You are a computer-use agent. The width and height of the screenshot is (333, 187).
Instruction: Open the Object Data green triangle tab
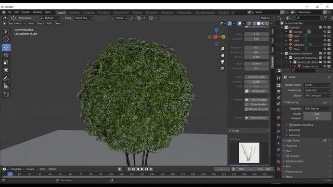point(279,155)
